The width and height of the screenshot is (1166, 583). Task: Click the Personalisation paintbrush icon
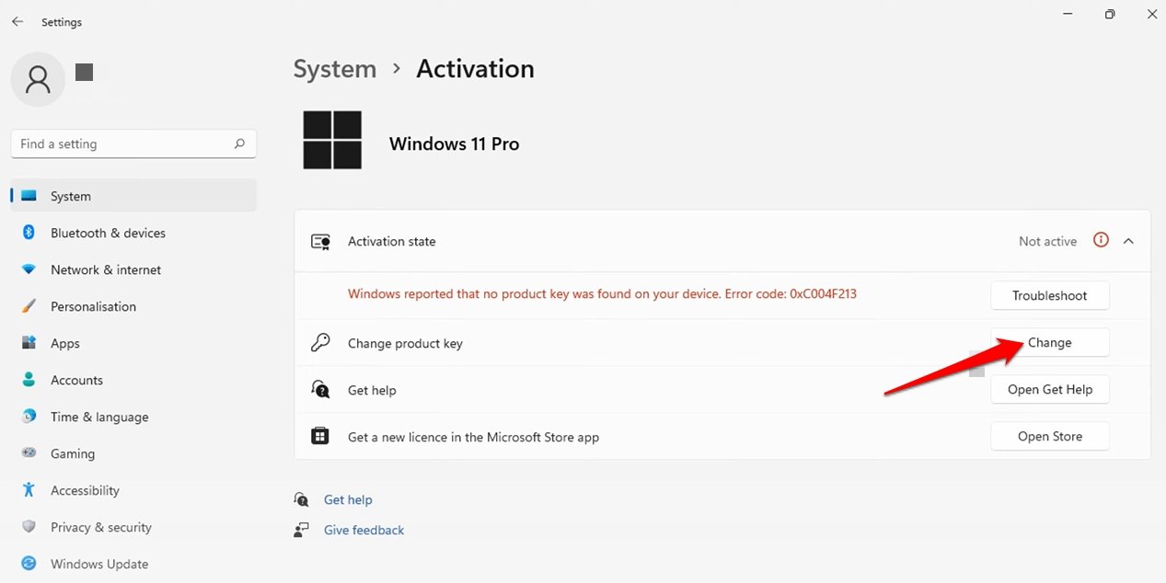[x=29, y=306]
